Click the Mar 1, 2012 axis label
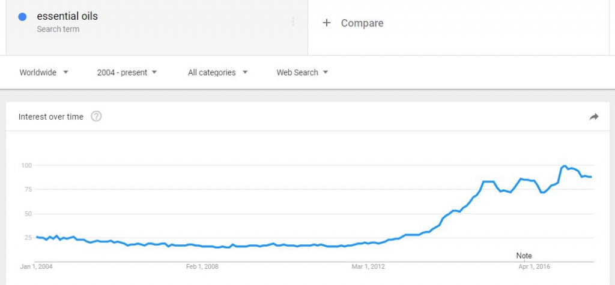This screenshot has width=615, height=285. (x=368, y=267)
